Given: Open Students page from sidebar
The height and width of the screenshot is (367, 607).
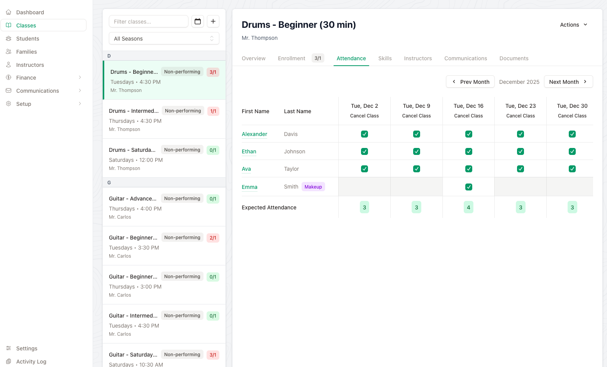Looking at the screenshot, I should pyautogui.click(x=43, y=39).
